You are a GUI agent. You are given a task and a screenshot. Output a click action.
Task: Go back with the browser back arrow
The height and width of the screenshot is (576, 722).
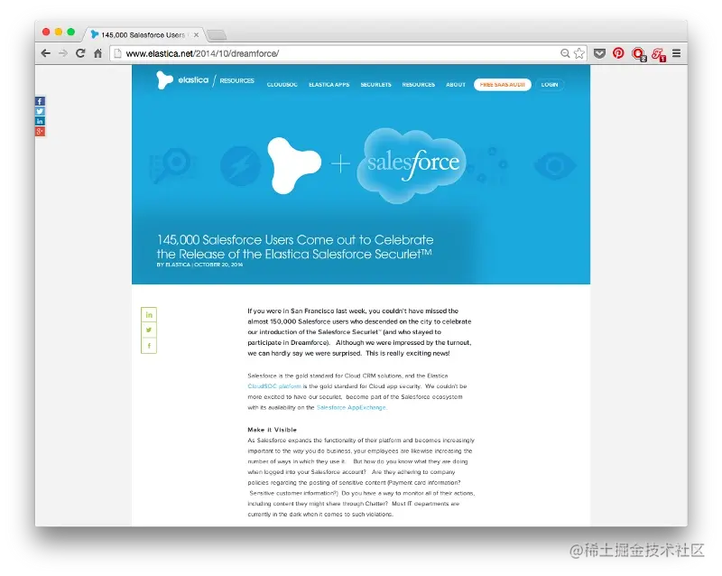coord(46,53)
